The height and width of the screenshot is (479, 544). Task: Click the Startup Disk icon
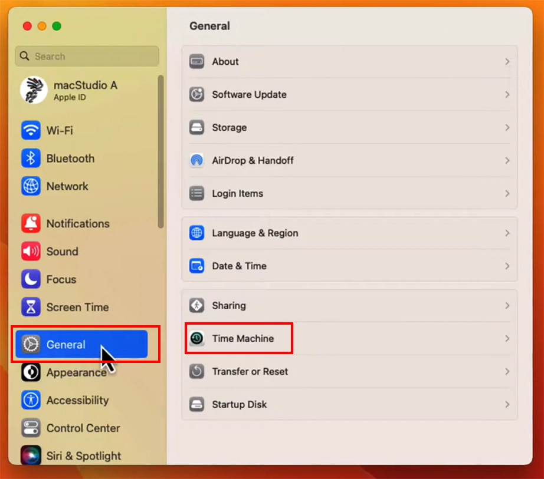pyautogui.click(x=196, y=404)
